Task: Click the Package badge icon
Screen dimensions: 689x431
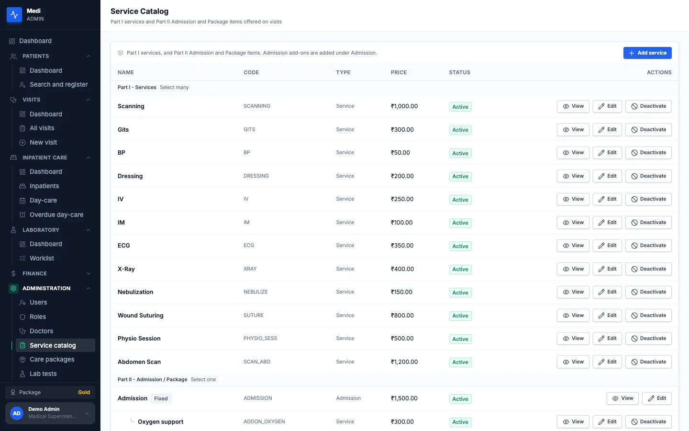Action: click(x=13, y=392)
